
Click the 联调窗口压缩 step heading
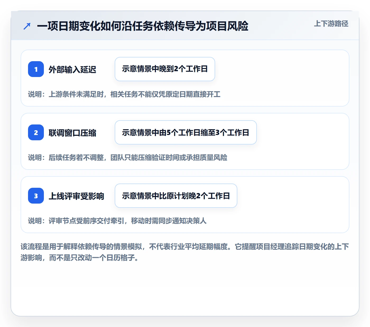pyautogui.click(x=72, y=133)
